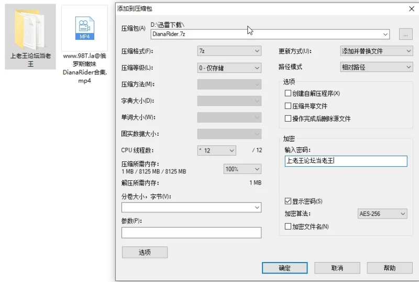
Task: Click the cancel (取消) button
Action: point(337,267)
